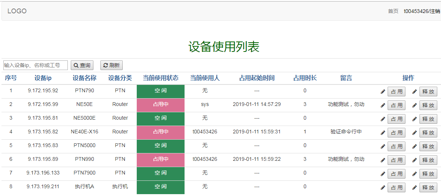Image resolution: width=441 pixels, height=196 pixels.
Task: Click the LOGO brand link
Action: point(17,11)
